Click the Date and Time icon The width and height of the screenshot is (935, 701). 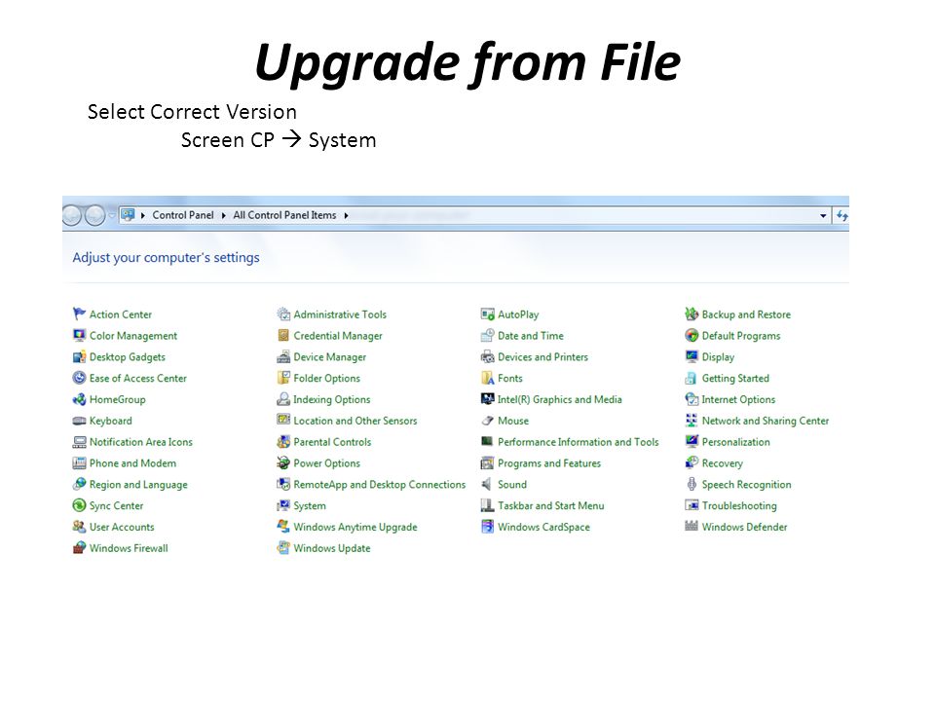pos(487,335)
